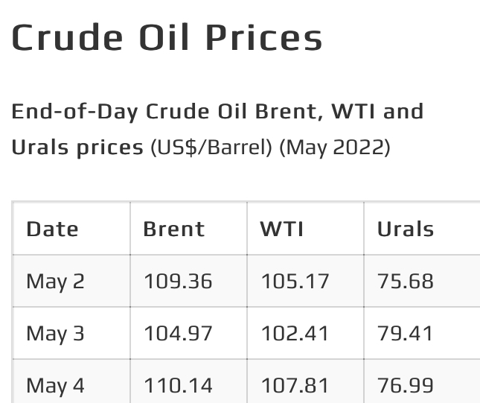Click the (US$/Barrel) unit text
480x403 pixels.
tap(211, 147)
